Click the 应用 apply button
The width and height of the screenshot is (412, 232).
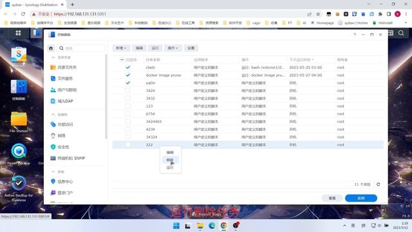(x=361, y=198)
